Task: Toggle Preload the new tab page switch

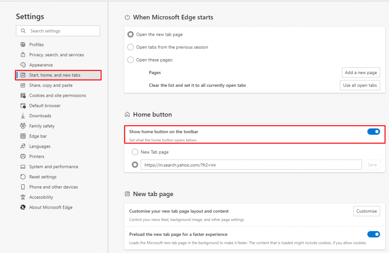Action: click(373, 234)
